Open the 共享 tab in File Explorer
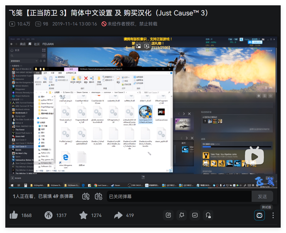 click(53, 73)
